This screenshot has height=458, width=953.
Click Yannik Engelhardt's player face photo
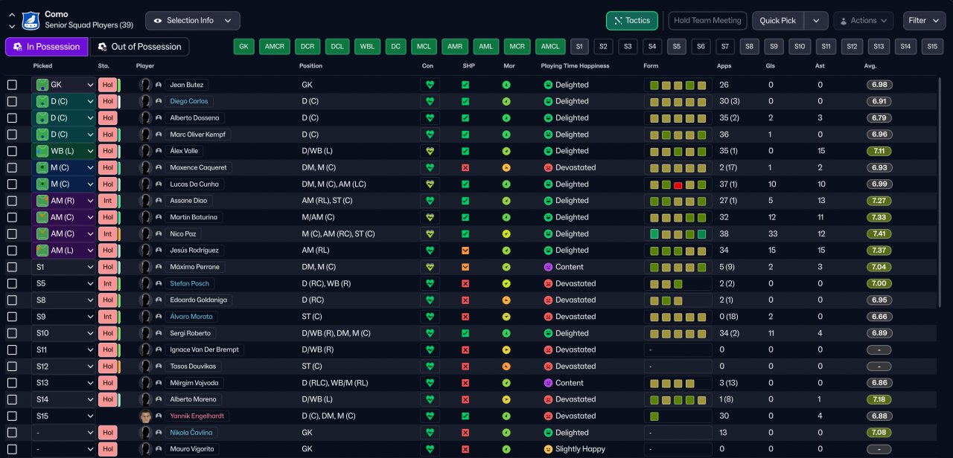[x=145, y=416]
